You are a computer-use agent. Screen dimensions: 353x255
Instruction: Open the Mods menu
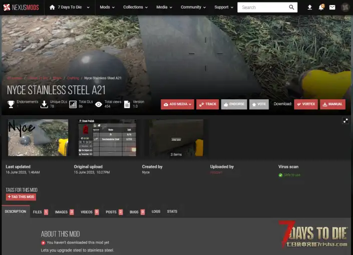pyautogui.click(x=107, y=7)
